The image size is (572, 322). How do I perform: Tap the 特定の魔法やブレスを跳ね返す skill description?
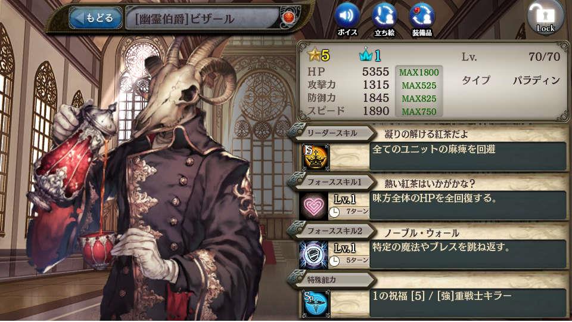[468, 255]
